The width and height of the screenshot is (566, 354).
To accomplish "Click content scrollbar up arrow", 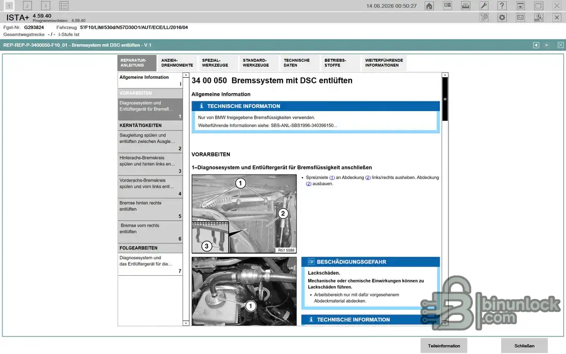I will coord(445,75).
